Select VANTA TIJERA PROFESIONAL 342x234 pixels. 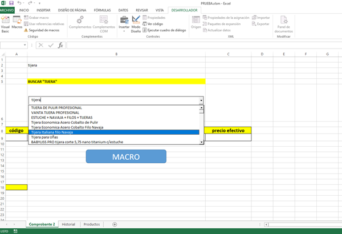click(113, 112)
